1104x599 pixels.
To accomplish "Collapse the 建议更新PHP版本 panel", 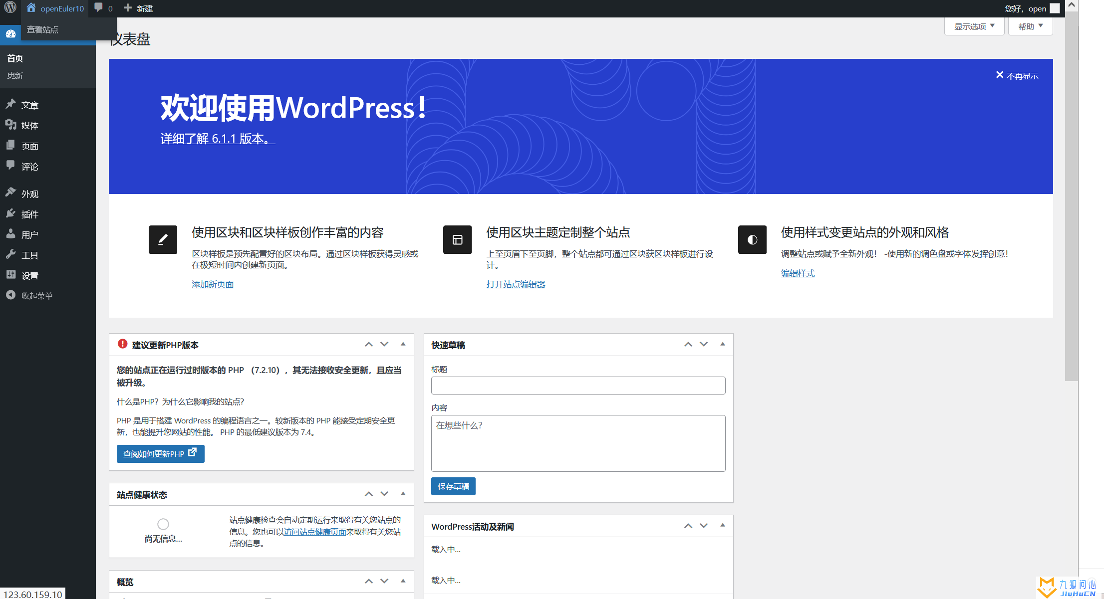I will (x=403, y=344).
